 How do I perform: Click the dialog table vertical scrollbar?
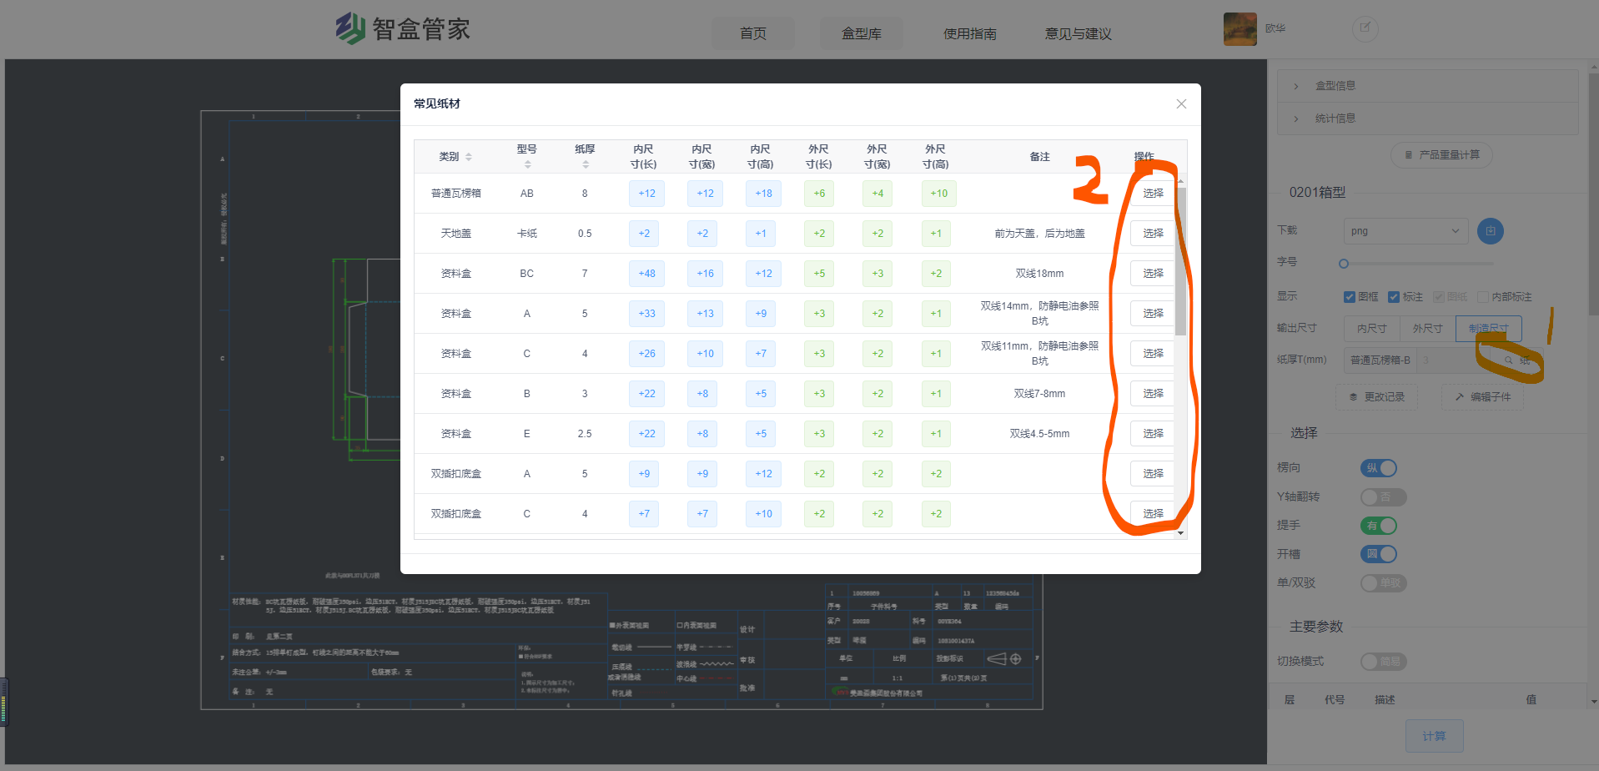[1180, 260]
